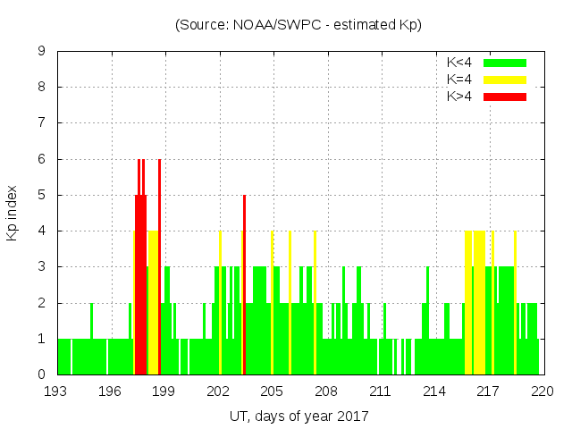
Task: Click the green K<4 legend swatch
Action: tap(505, 63)
